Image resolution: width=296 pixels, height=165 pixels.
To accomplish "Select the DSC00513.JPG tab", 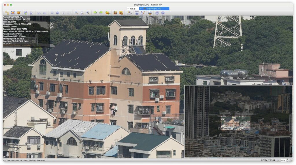I will [x=154, y=9].
